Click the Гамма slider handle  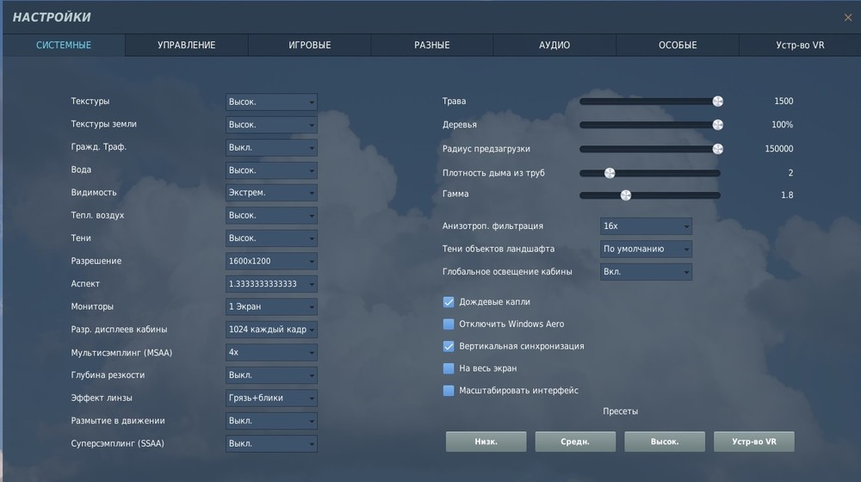625,195
